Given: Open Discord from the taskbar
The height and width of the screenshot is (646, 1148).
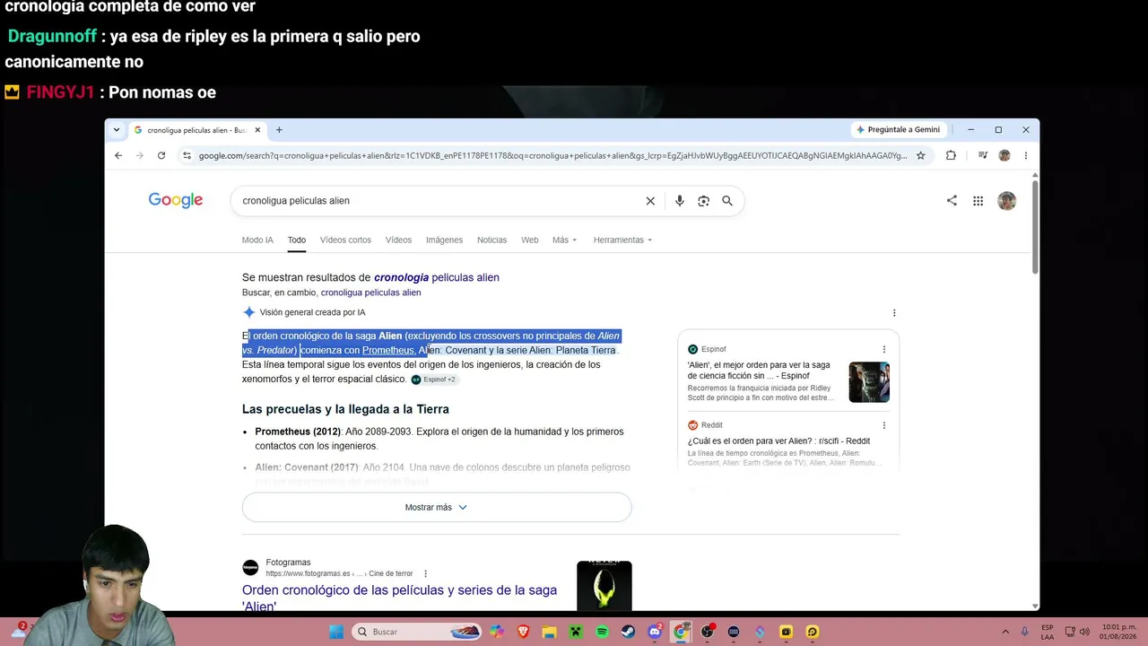Looking at the screenshot, I should coord(655,632).
